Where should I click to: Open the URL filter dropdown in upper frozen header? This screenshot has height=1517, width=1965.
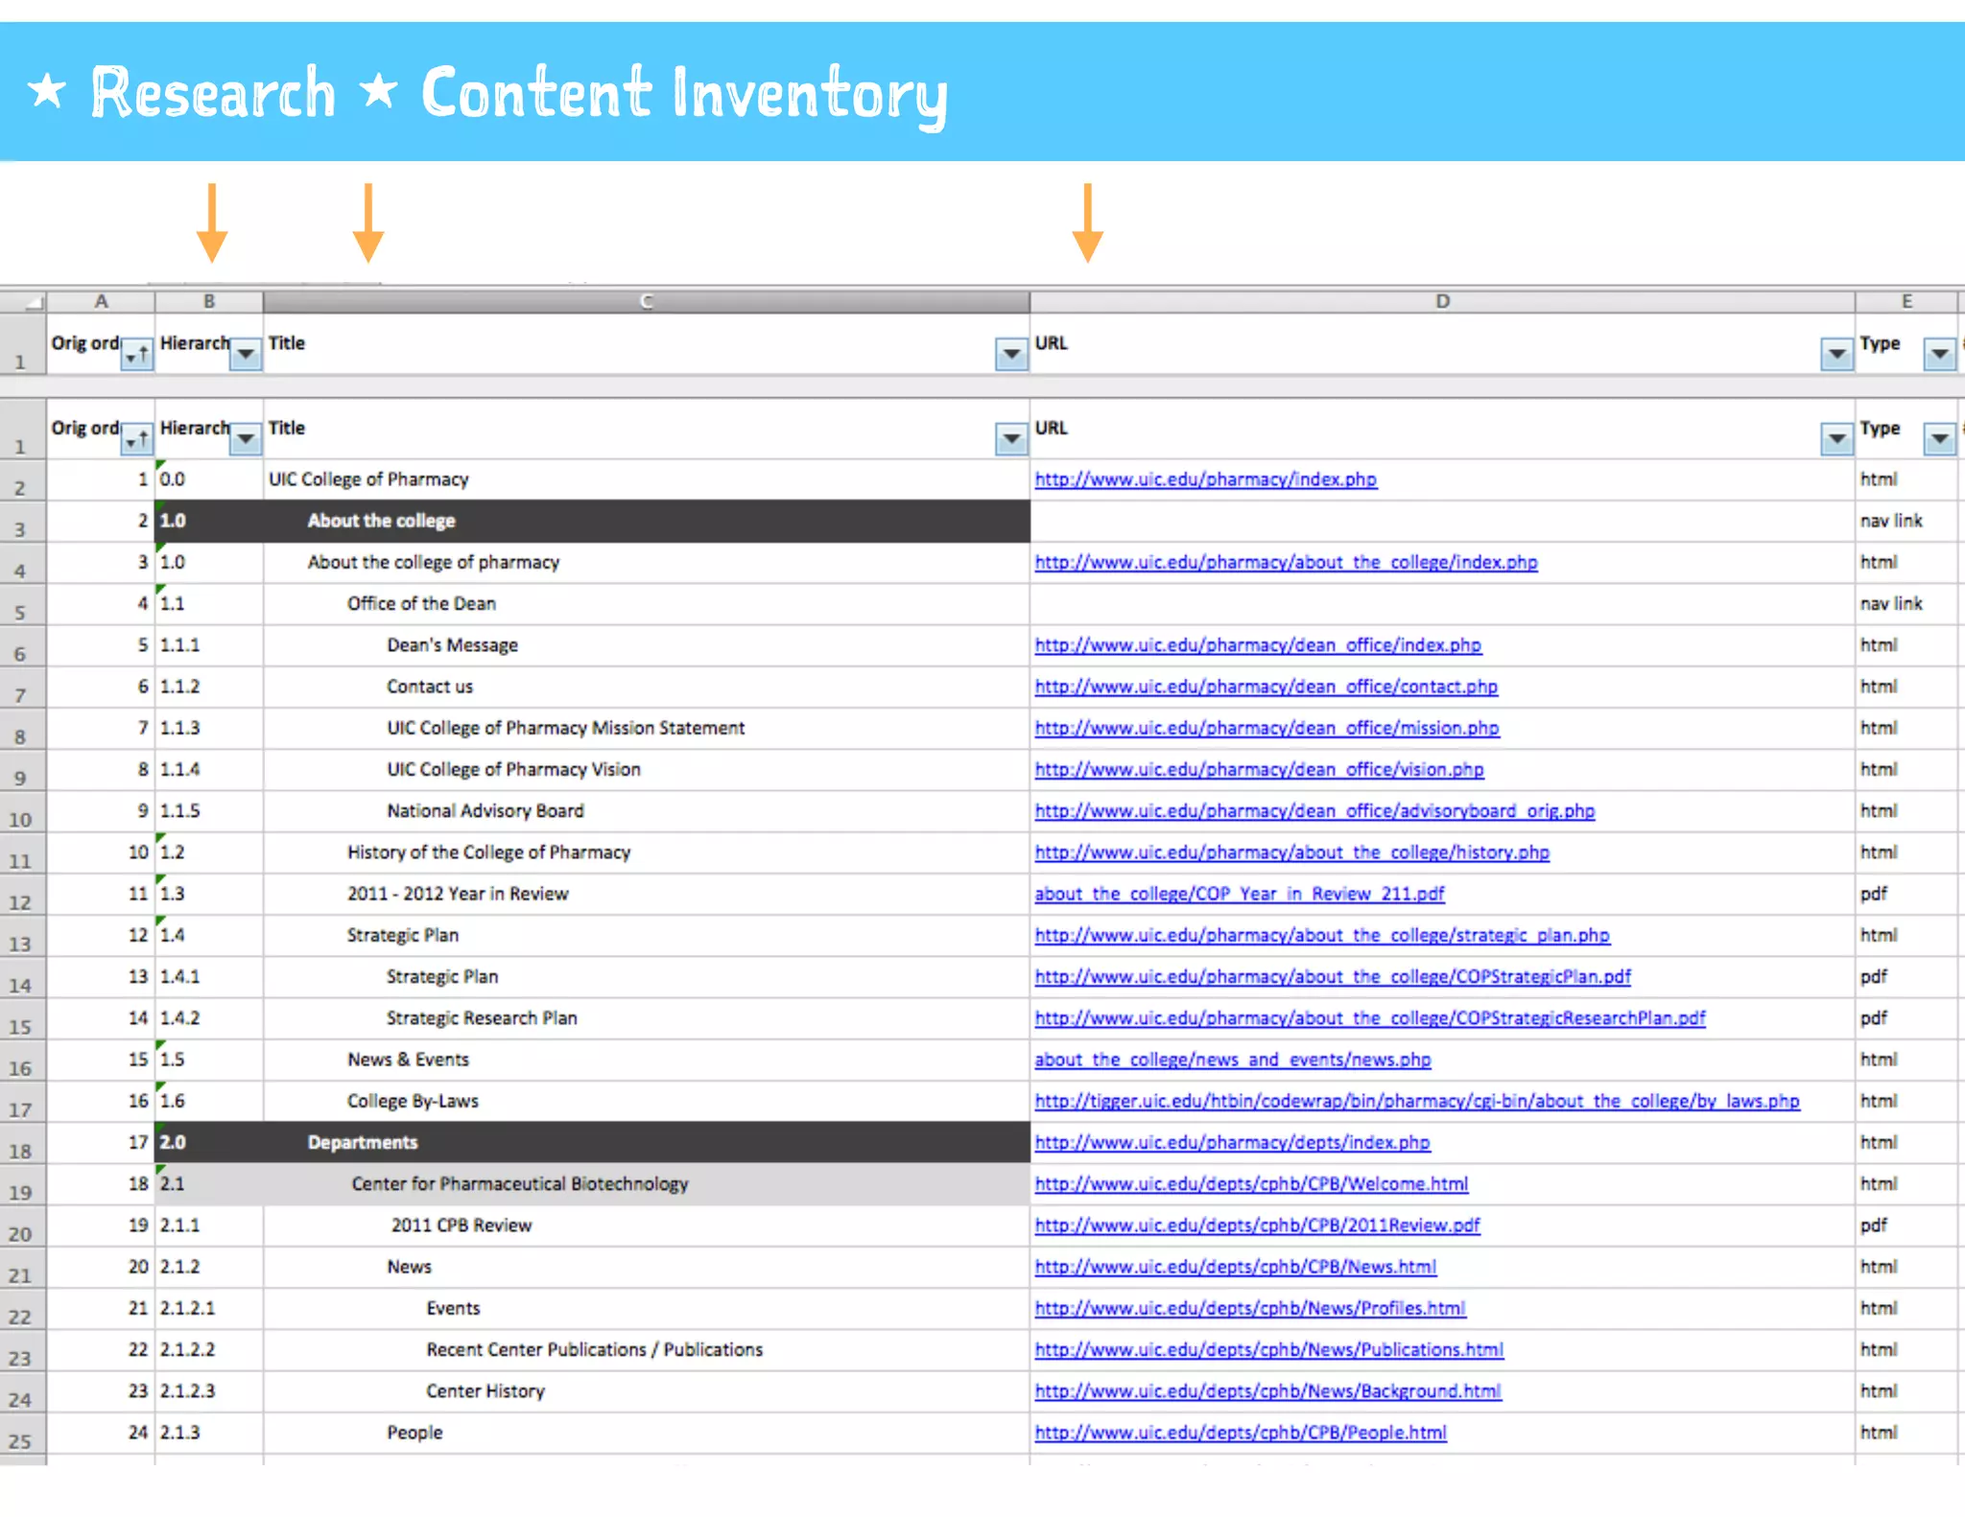click(x=1836, y=355)
